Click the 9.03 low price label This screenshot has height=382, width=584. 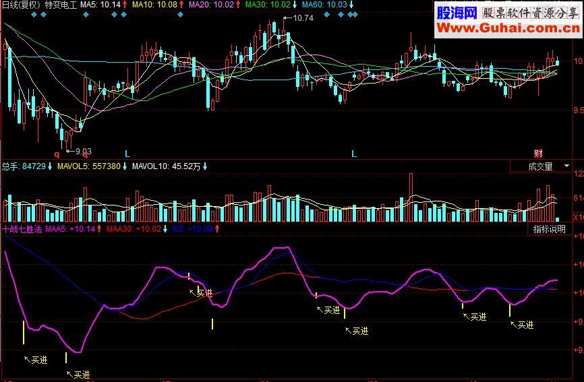click(84, 152)
